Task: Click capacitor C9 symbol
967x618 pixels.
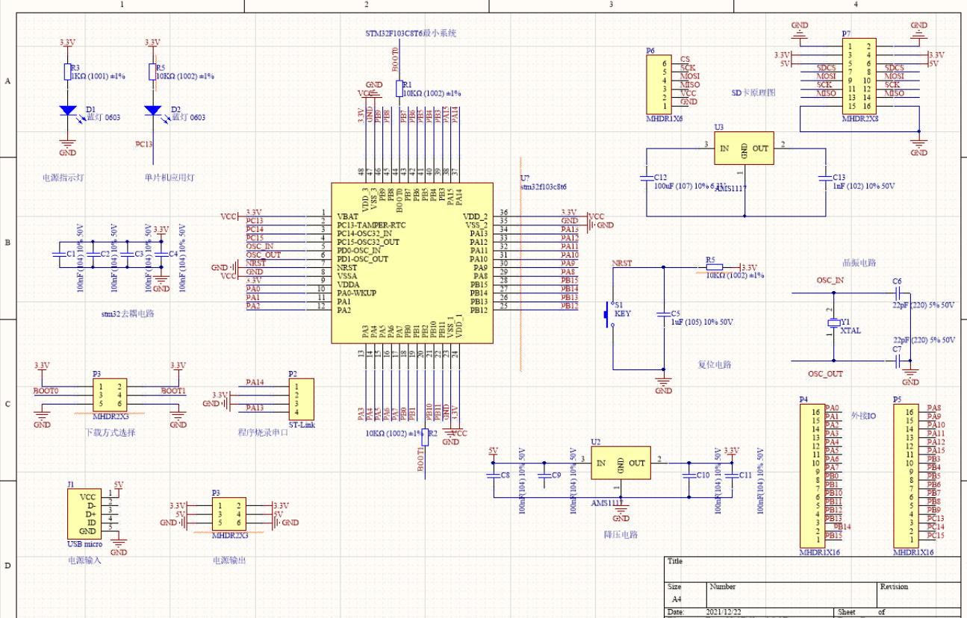Action: click(x=544, y=475)
